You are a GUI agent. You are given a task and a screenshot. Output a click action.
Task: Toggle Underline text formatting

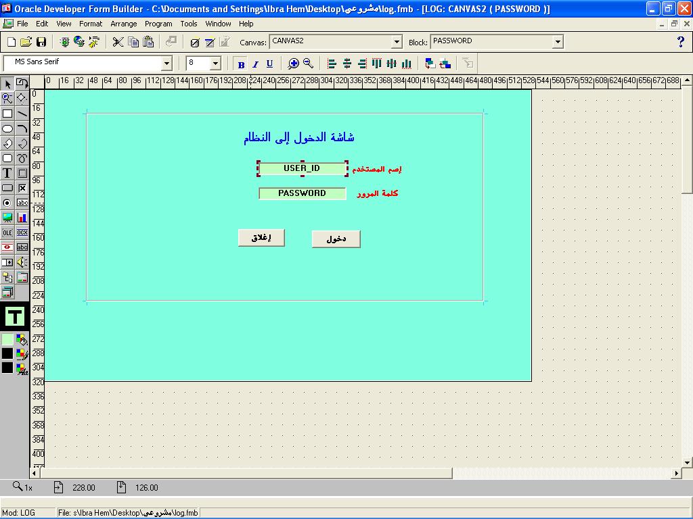pos(269,64)
